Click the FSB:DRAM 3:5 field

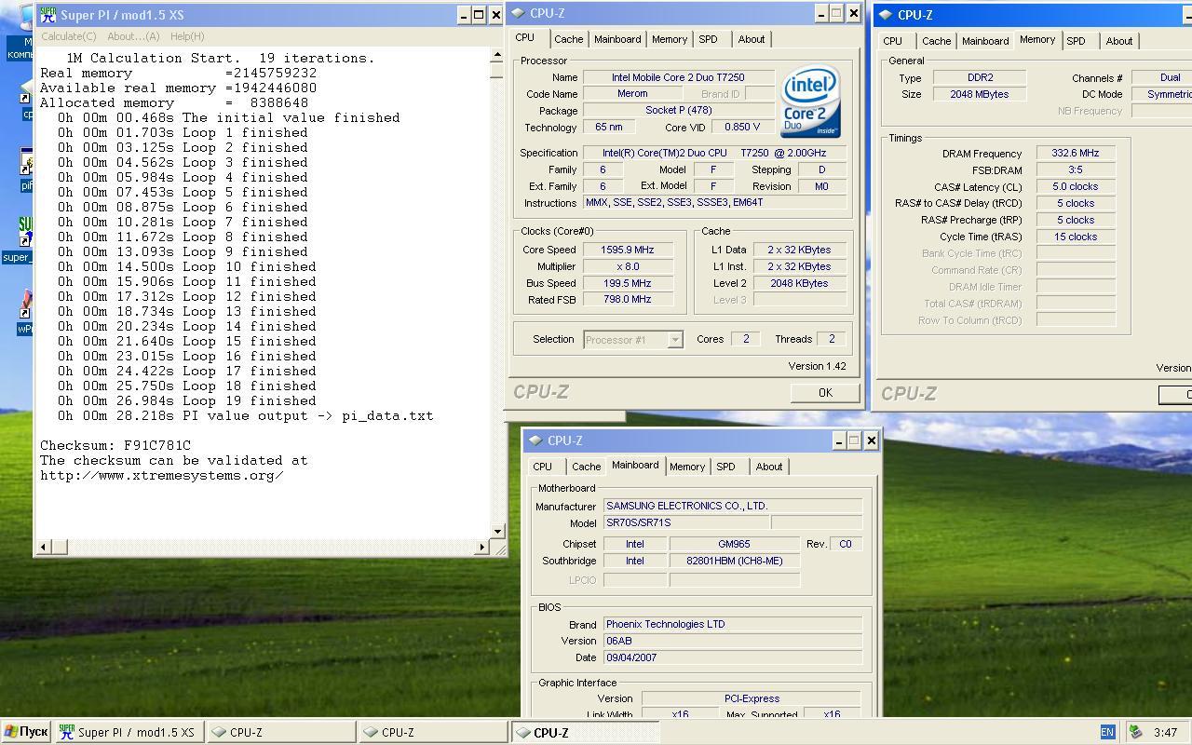click(1076, 170)
